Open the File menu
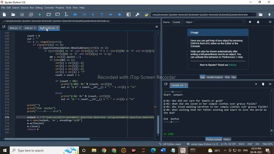Image resolution: width=274 pixels, height=154 pixels. click(x=3, y=8)
